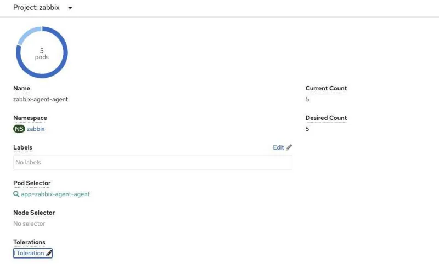This screenshot has height=264, width=439.
Task: Click the magnifier icon under Pod Selector
Action: click(x=16, y=194)
